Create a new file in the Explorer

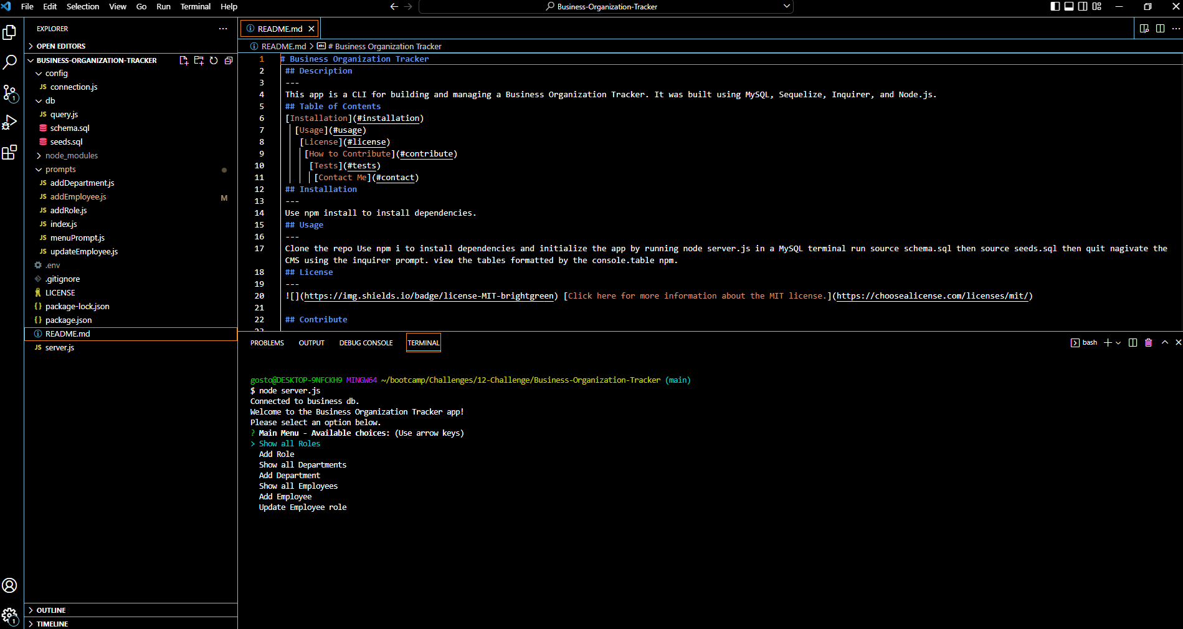(184, 60)
